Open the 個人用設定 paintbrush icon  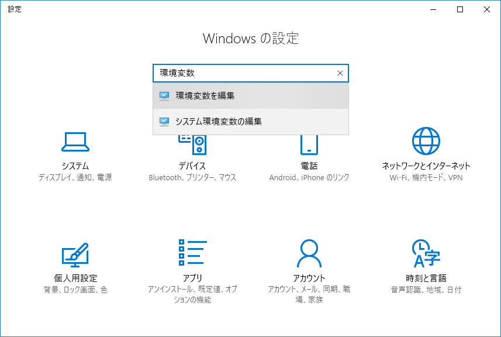click(75, 255)
